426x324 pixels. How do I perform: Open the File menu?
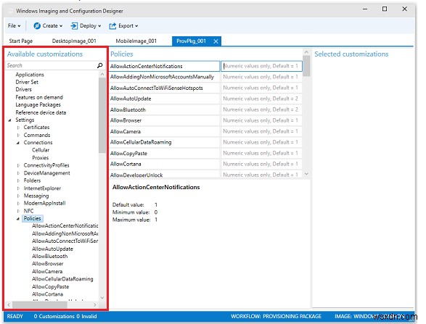(14, 26)
